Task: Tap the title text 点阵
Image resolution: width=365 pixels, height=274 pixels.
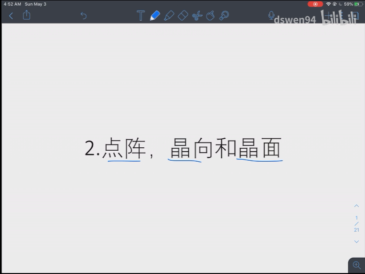Action: click(124, 148)
